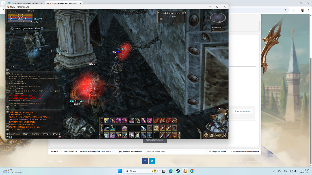Click the minimap radar in the game

point(218,18)
